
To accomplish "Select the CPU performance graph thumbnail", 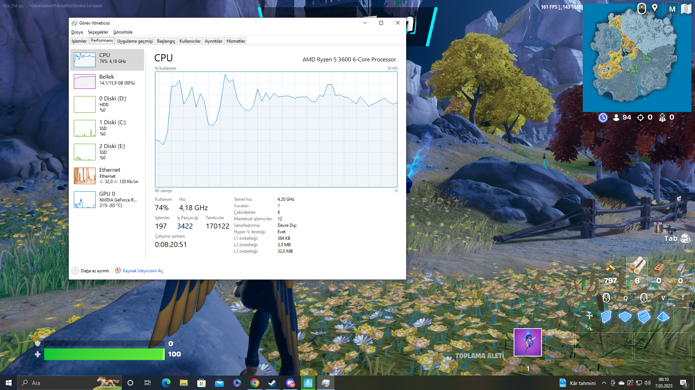I will tap(85, 60).
